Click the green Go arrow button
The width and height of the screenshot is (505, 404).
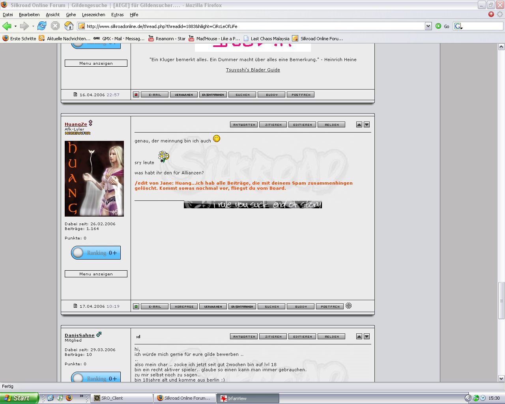click(x=438, y=26)
